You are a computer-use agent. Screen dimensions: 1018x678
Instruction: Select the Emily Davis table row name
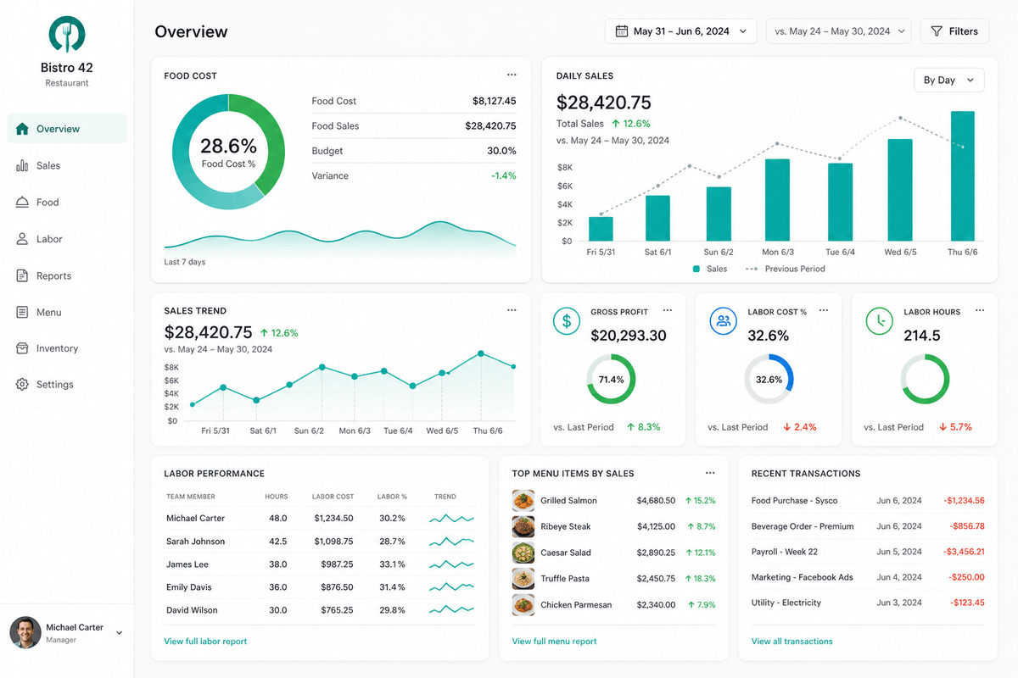coord(189,586)
